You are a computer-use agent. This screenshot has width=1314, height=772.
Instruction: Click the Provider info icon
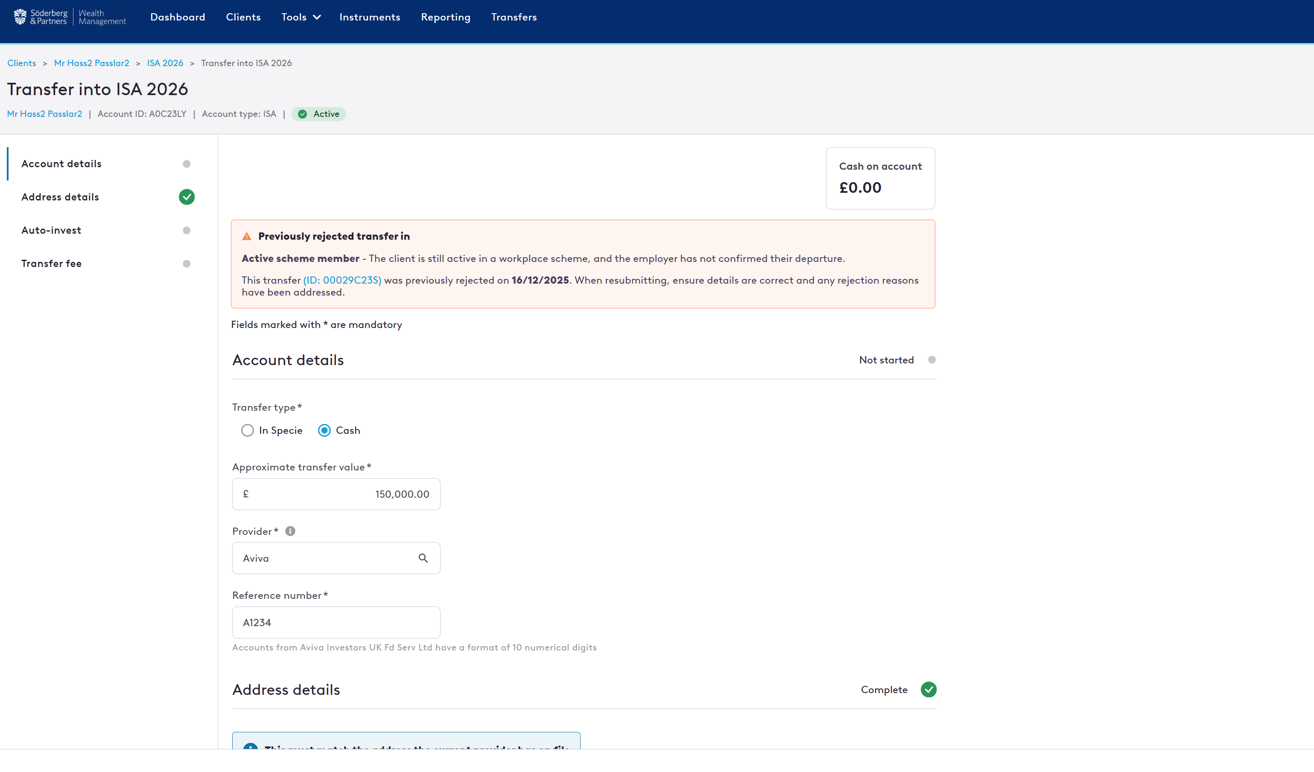[290, 531]
